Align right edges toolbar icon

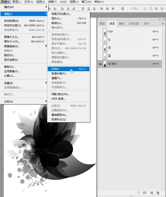click(74, 9)
